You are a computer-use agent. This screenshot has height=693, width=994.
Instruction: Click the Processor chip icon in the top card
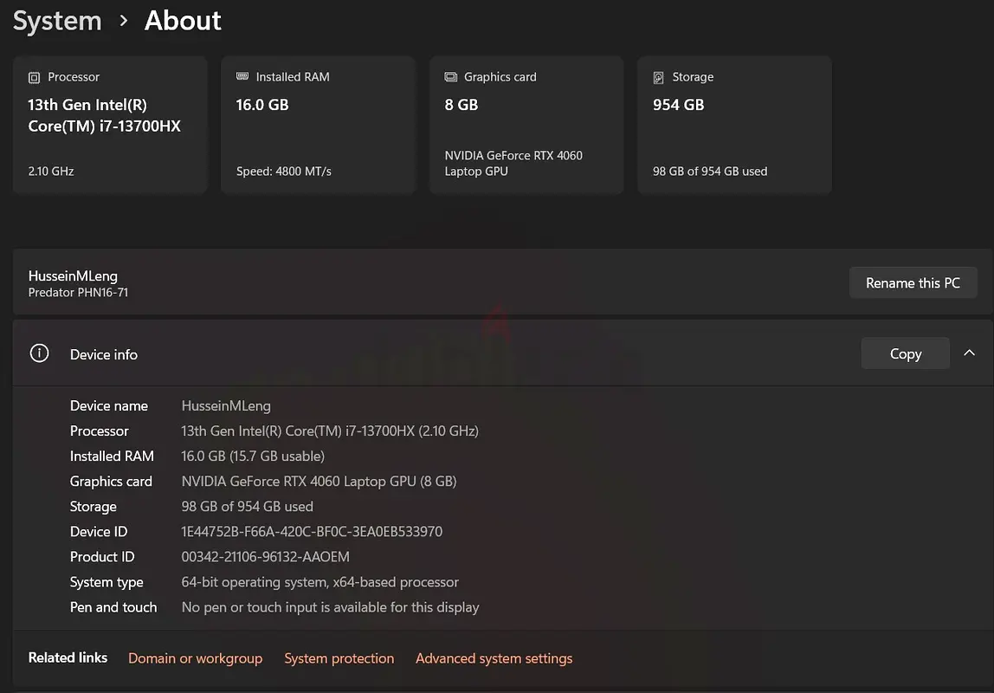click(x=34, y=77)
